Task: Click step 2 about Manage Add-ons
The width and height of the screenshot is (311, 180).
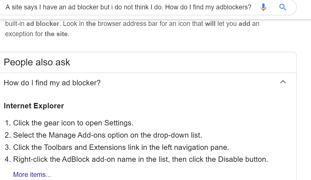Action: [x=107, y=135]
